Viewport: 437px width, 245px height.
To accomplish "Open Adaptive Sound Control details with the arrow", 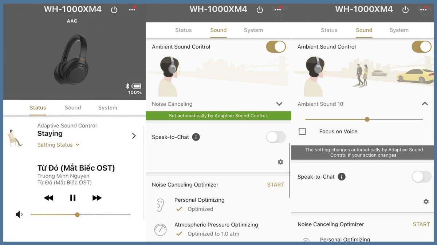I will (134, 136).
